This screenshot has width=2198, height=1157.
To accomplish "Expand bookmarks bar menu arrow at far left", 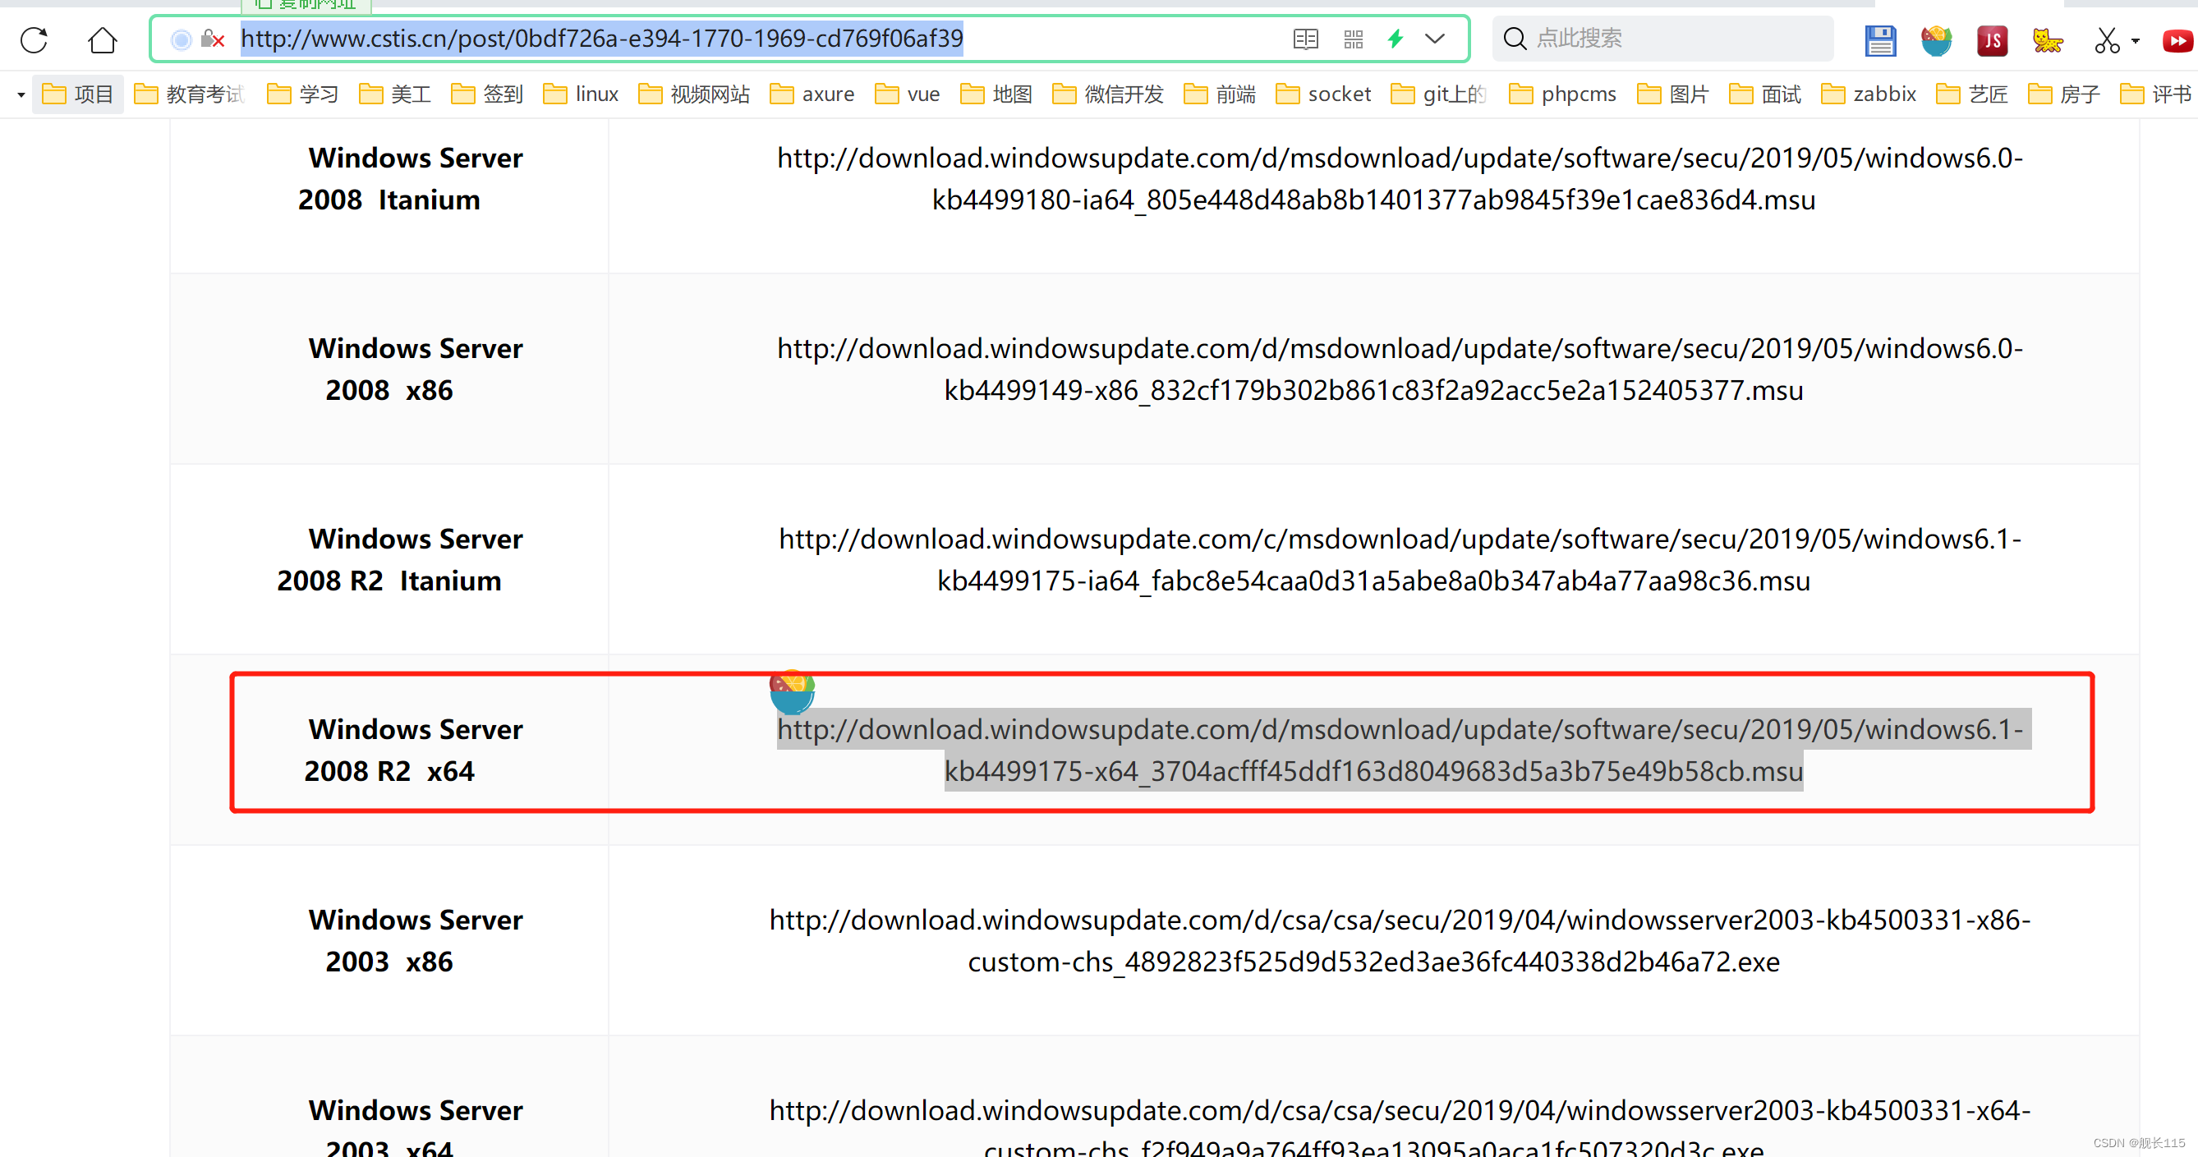I will click(21, 94).
